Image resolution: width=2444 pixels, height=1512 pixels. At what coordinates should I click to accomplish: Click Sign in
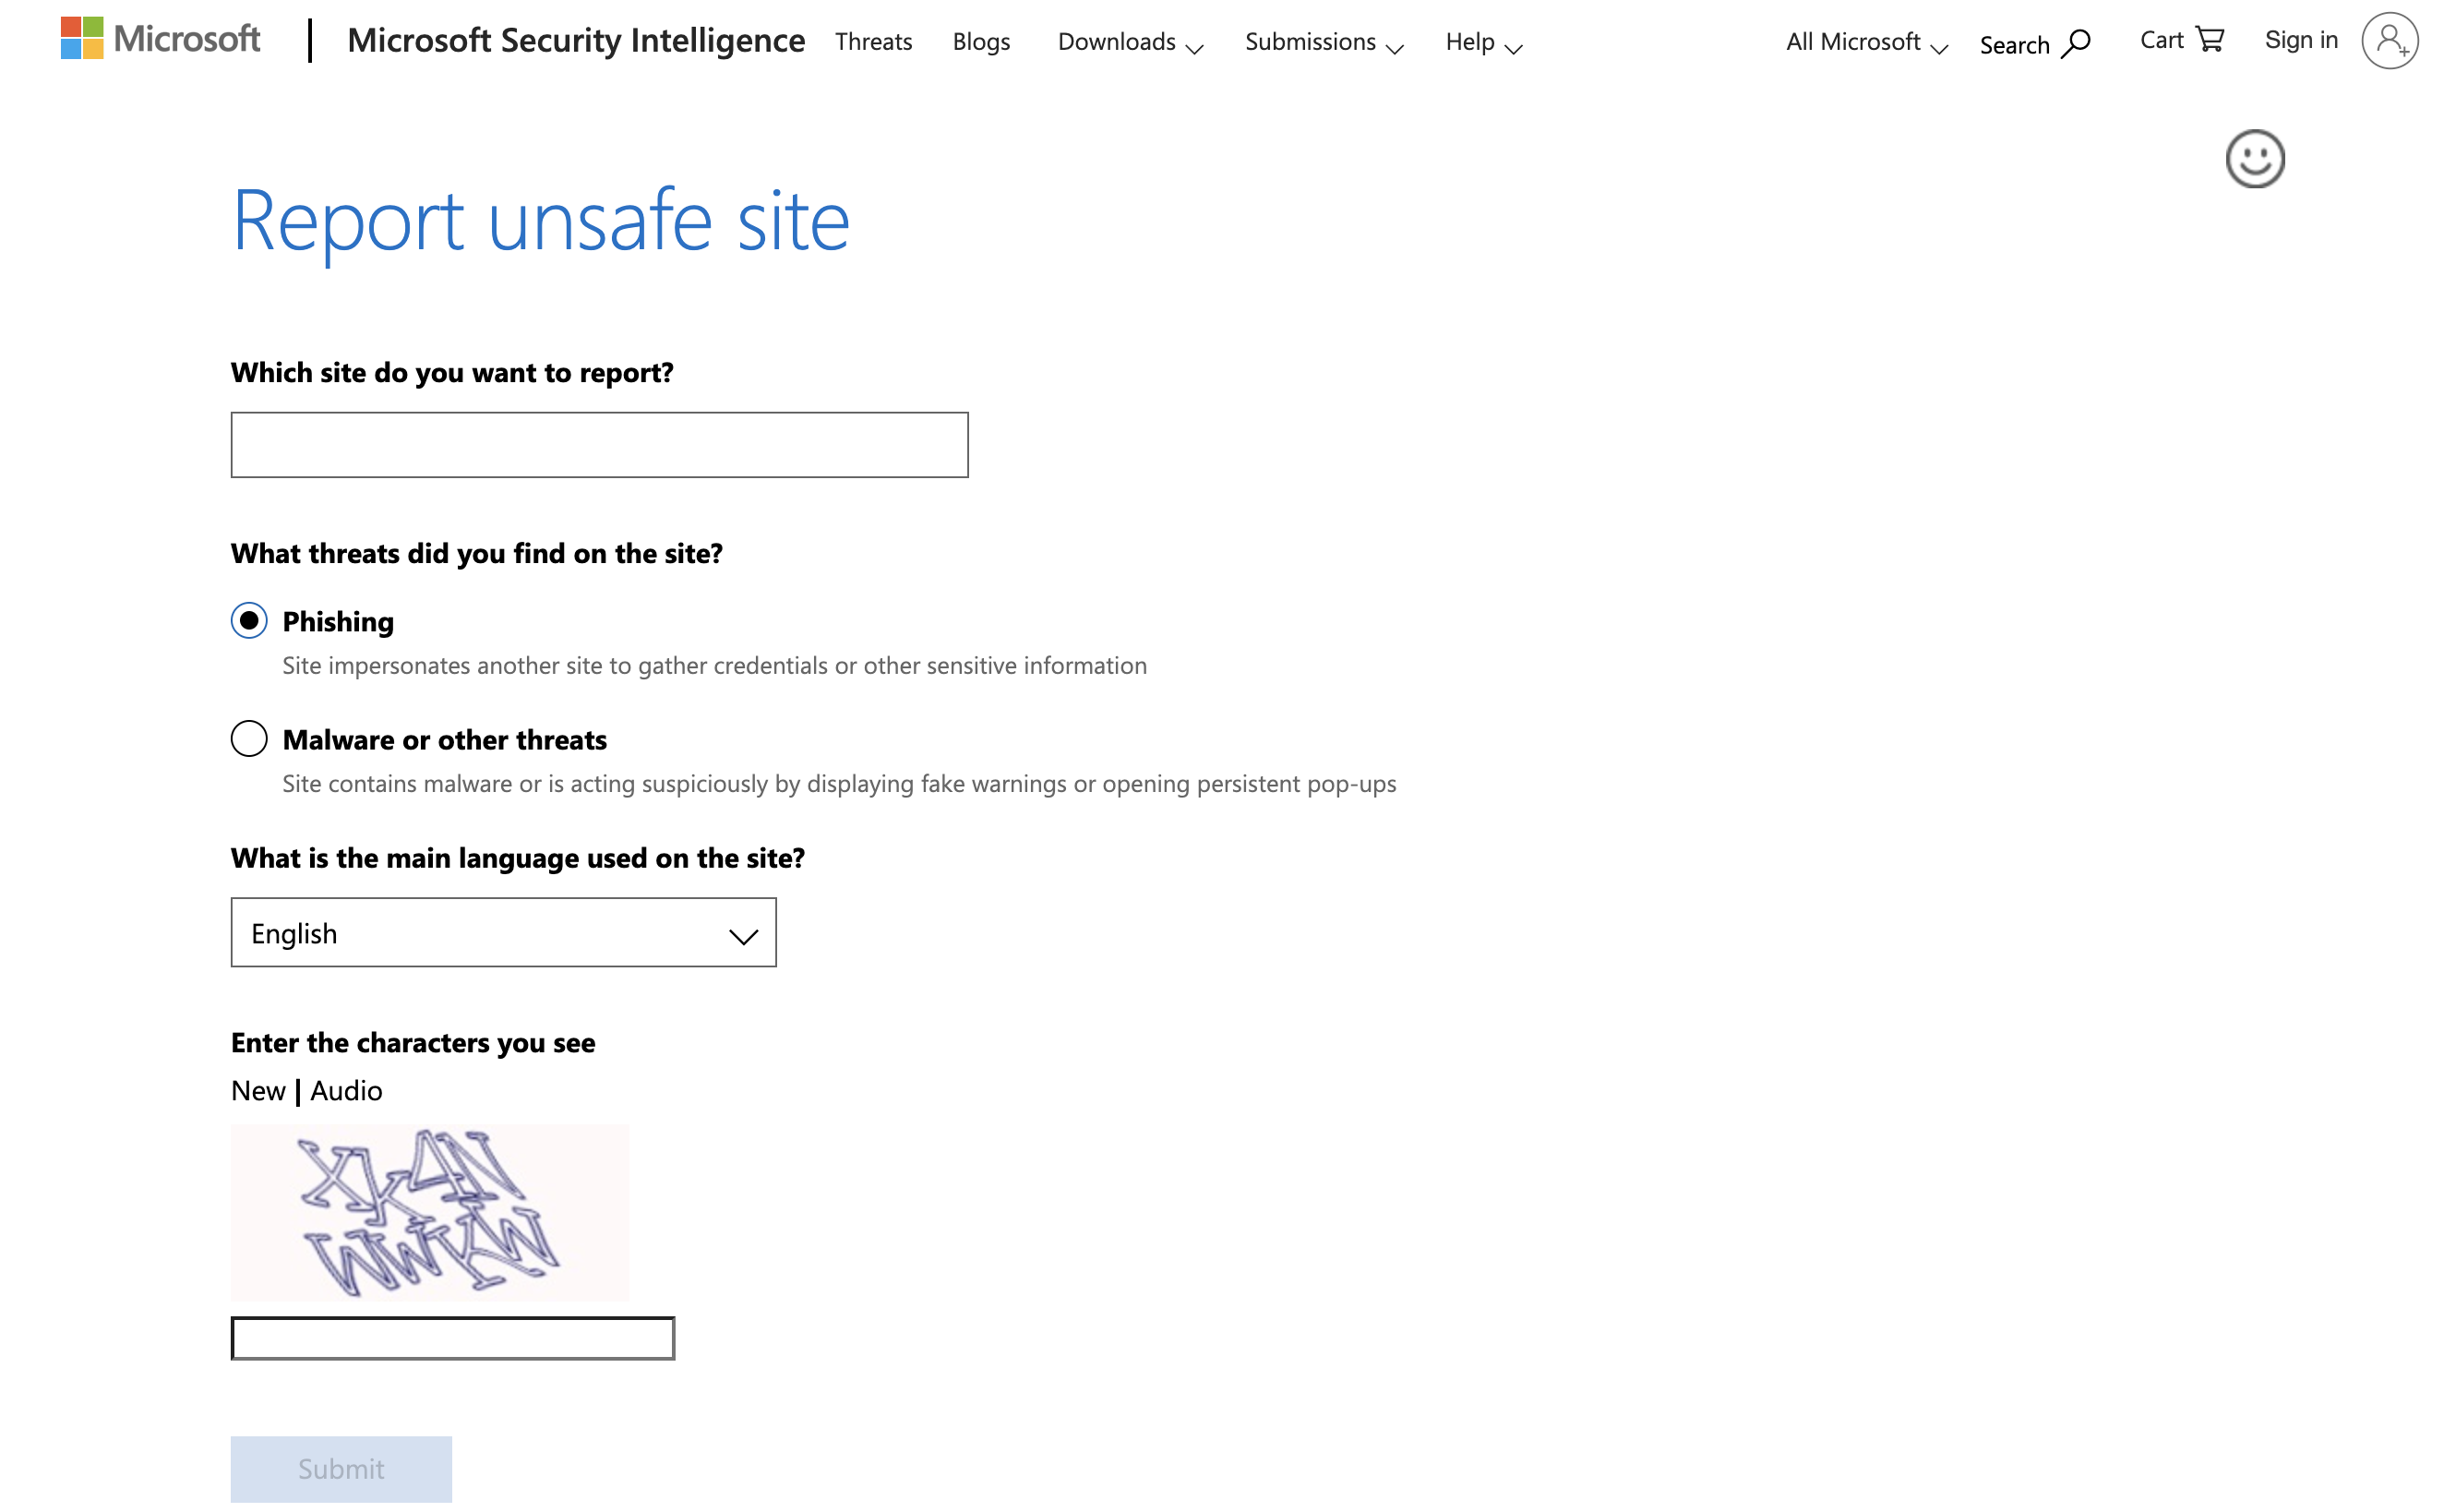click(x=2300, y=40)
